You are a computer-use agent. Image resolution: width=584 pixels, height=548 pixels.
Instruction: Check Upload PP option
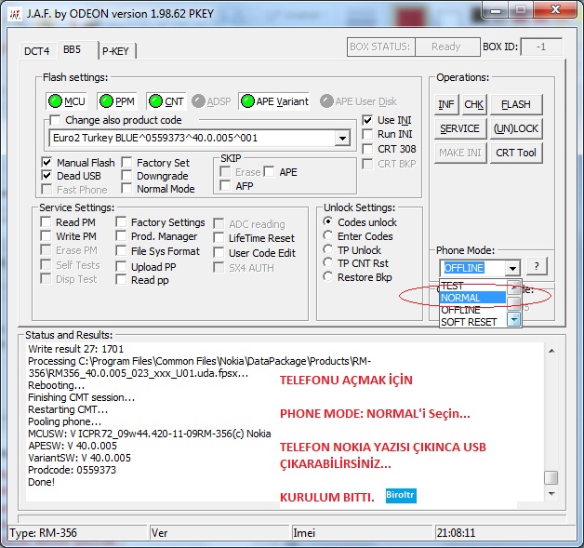point(121,266)
